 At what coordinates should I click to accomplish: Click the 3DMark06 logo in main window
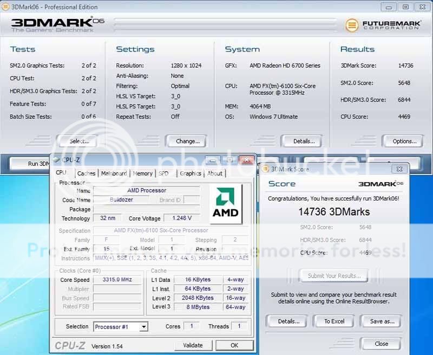[57, 24]
